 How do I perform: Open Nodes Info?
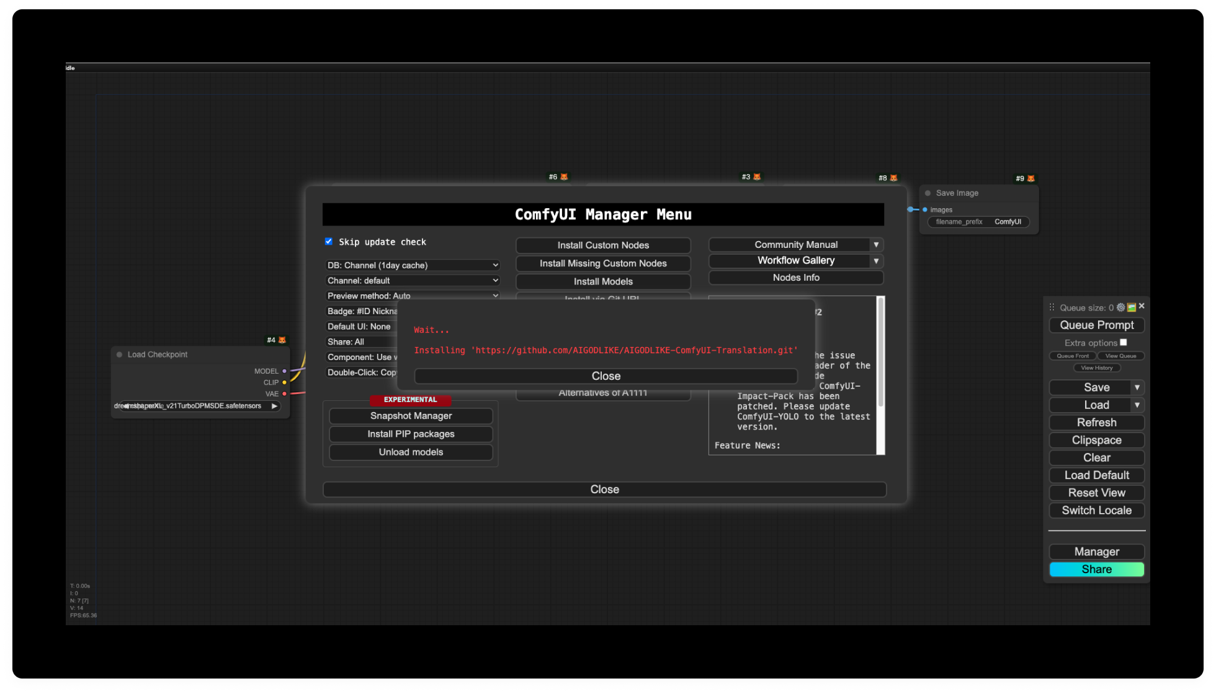796,278
